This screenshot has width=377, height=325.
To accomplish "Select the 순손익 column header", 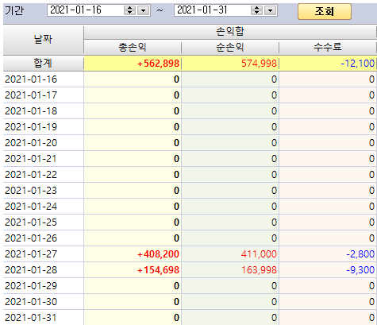I will (230, 48).
